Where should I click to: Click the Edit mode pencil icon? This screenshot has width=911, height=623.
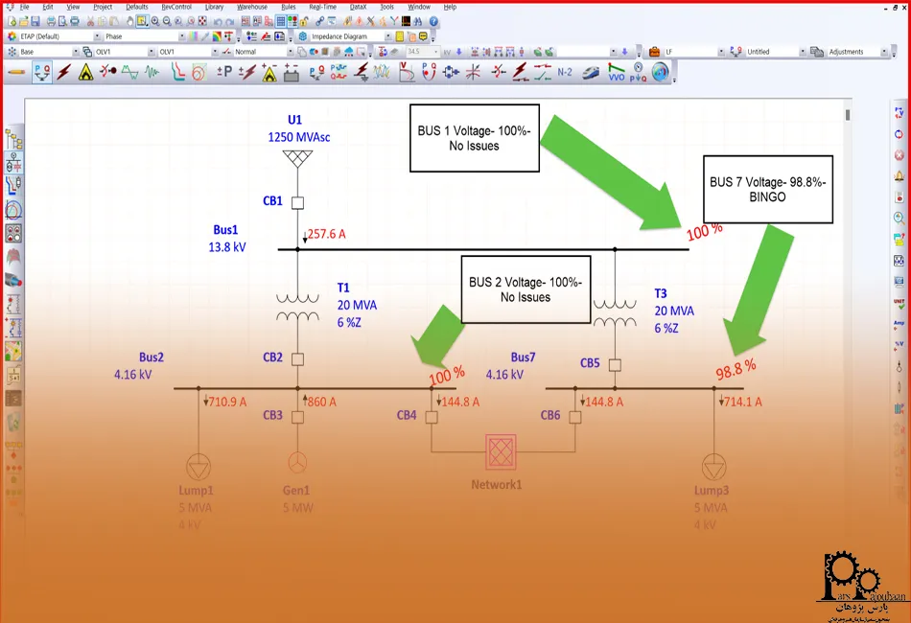click(x=16, y=72)
